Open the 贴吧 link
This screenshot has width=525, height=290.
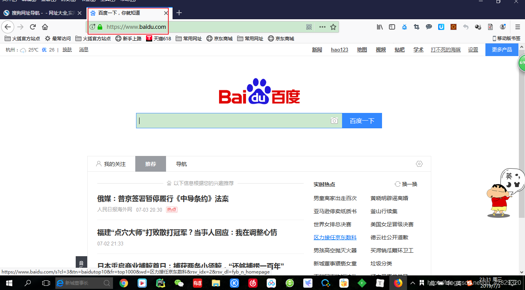point(400,50)
